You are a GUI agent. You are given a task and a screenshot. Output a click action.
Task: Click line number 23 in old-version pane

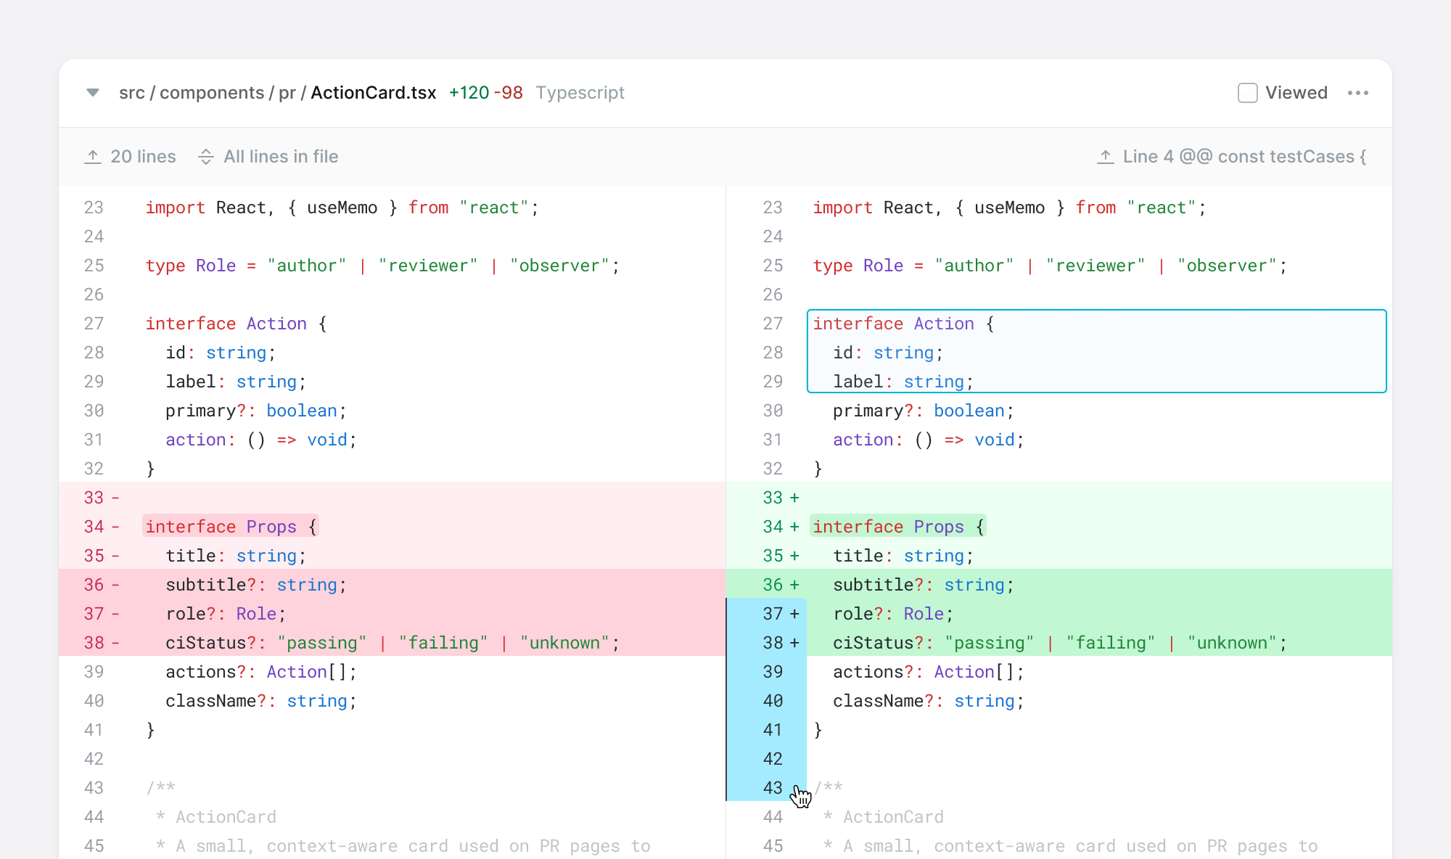(94, 207)
